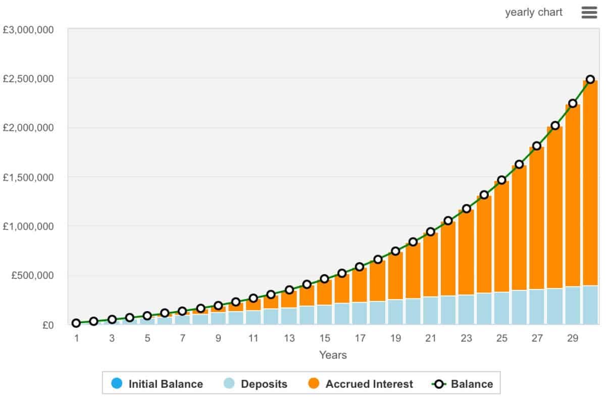Image resolution: width=606 pixels, height=397 pixels.
Task: Select the light blue deposits bar for year 19
Action: [x=395, y=312]
